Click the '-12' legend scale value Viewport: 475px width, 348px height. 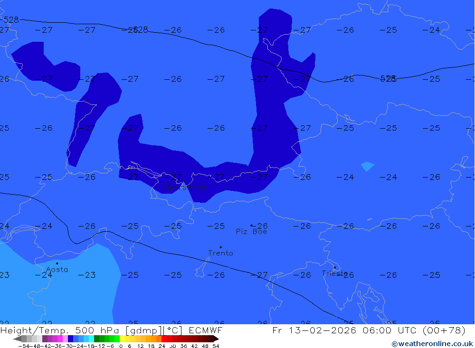click(x=99, y=346)
